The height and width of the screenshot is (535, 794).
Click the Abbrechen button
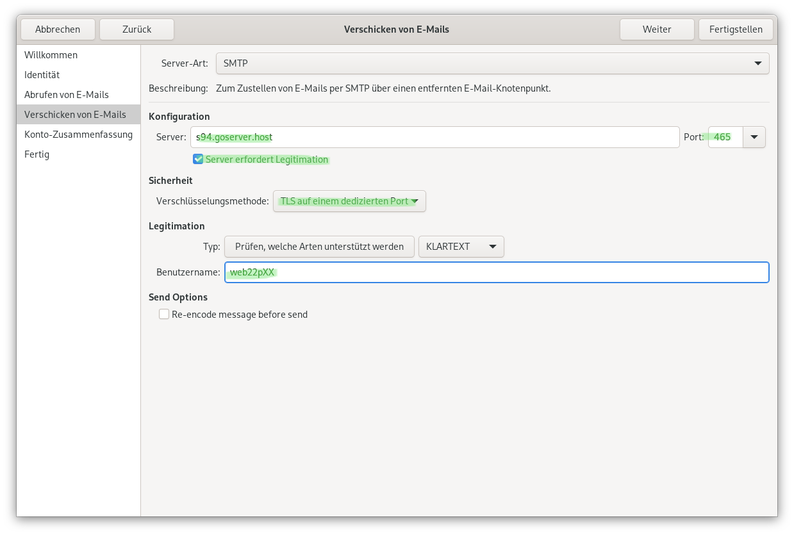click(58, 29)
